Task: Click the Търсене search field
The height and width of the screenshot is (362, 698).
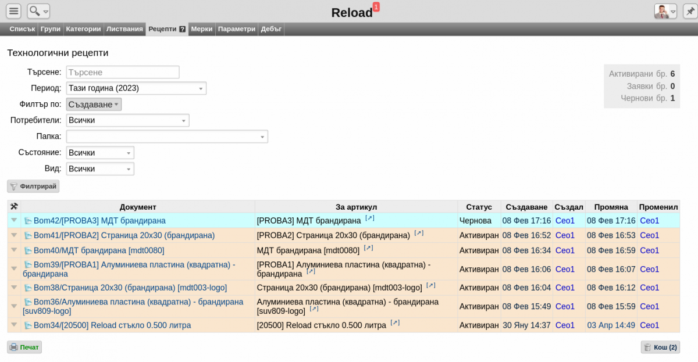Action: coord(122,72)
